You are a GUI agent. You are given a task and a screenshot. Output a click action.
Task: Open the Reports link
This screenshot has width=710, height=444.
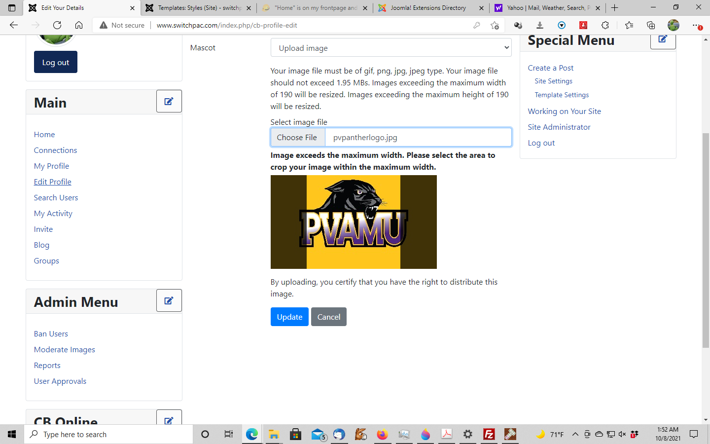point(47,365)
